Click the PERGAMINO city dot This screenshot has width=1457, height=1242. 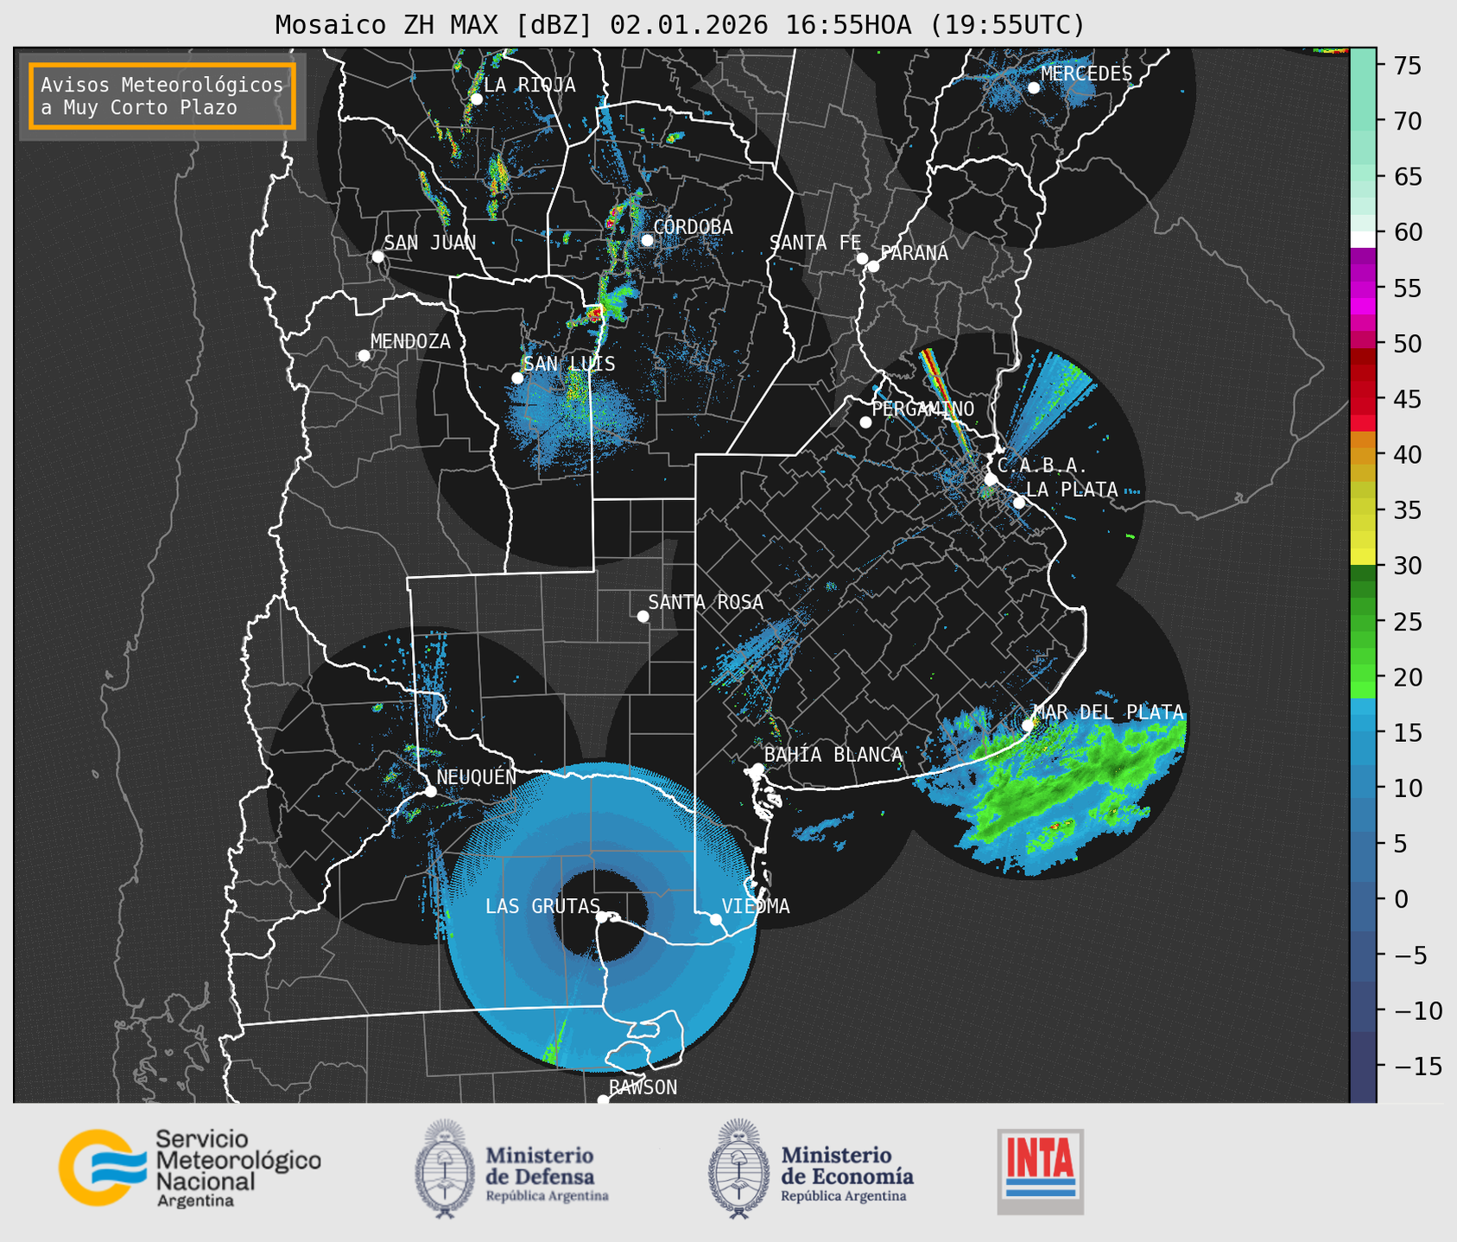pyautogui.click(x=865, y=422)
